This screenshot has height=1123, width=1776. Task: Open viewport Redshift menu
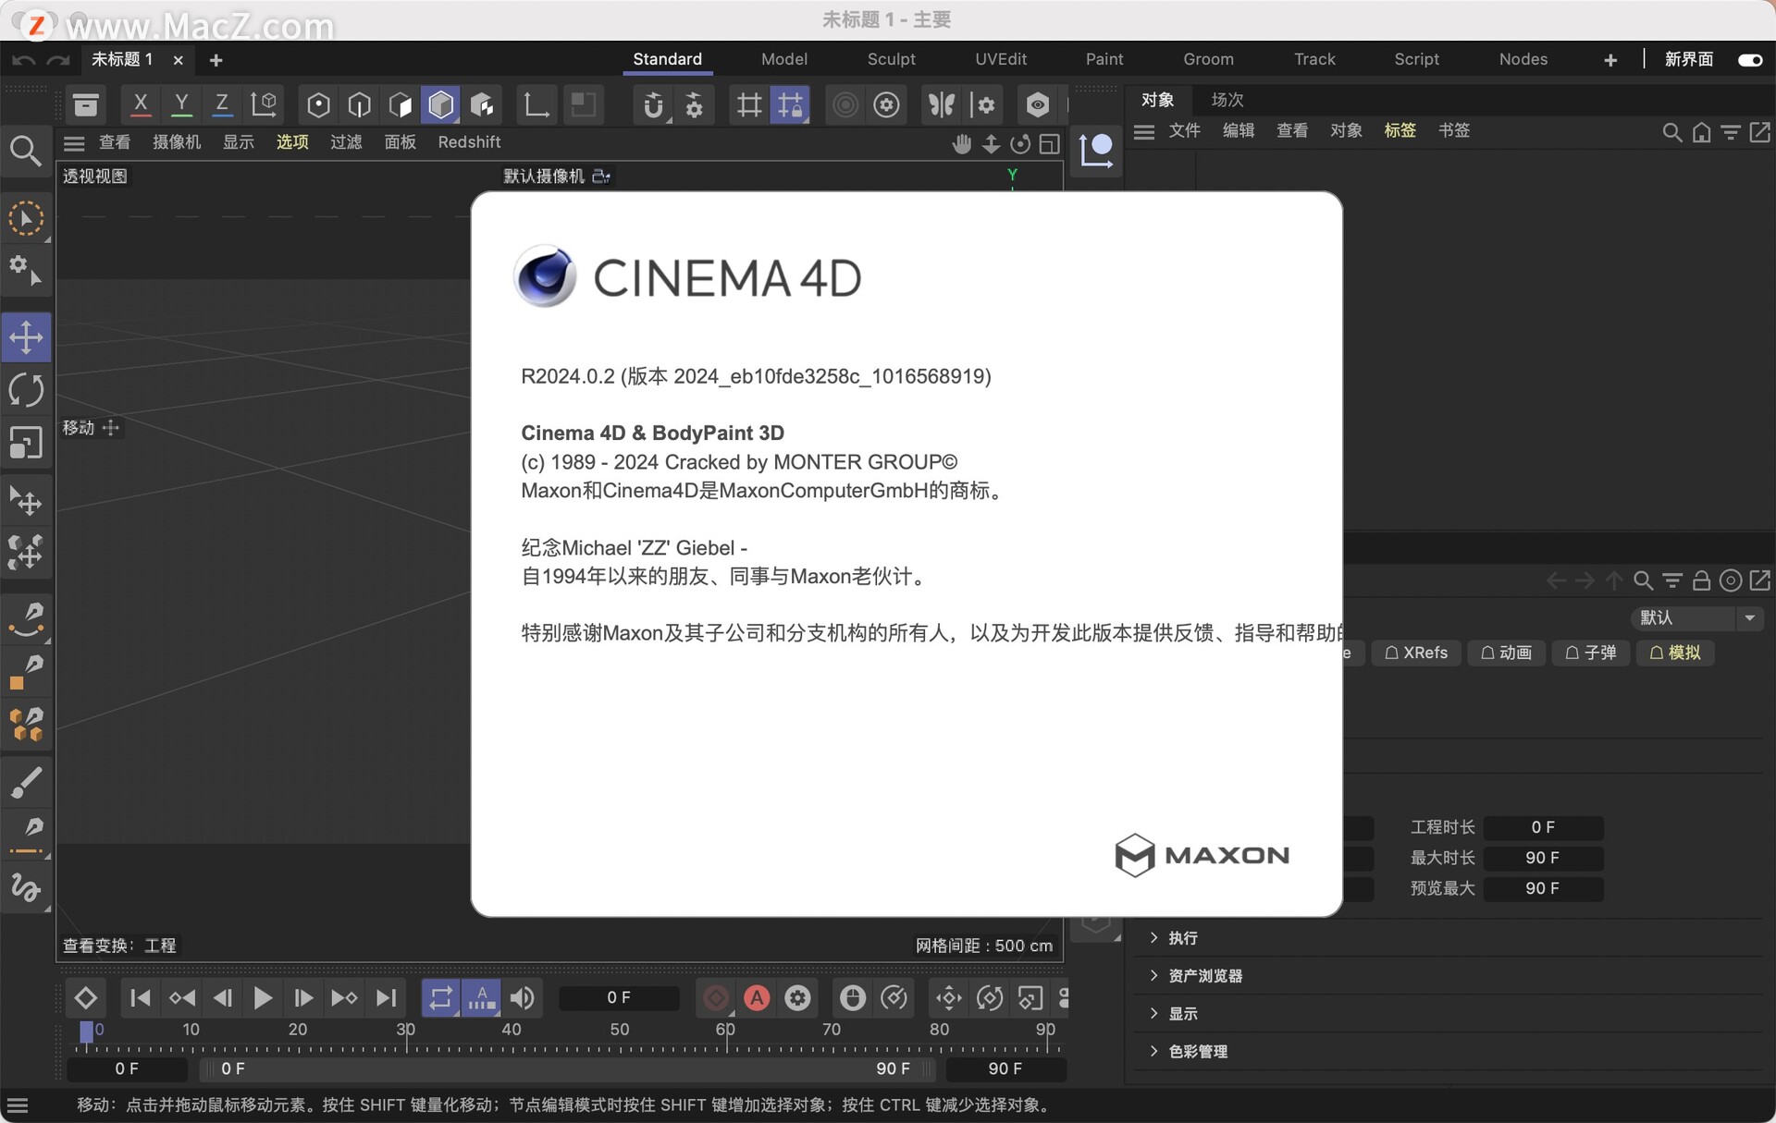pyautogui.click(x=469, y=141)
